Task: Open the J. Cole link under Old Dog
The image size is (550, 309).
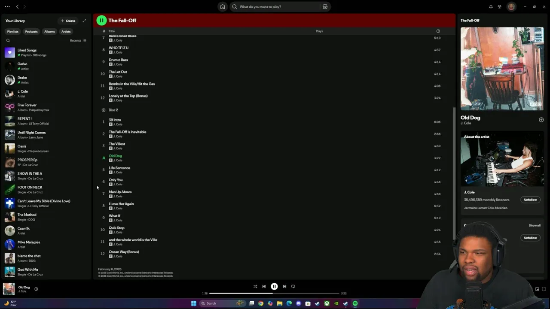Action: [x=466, y=123]
